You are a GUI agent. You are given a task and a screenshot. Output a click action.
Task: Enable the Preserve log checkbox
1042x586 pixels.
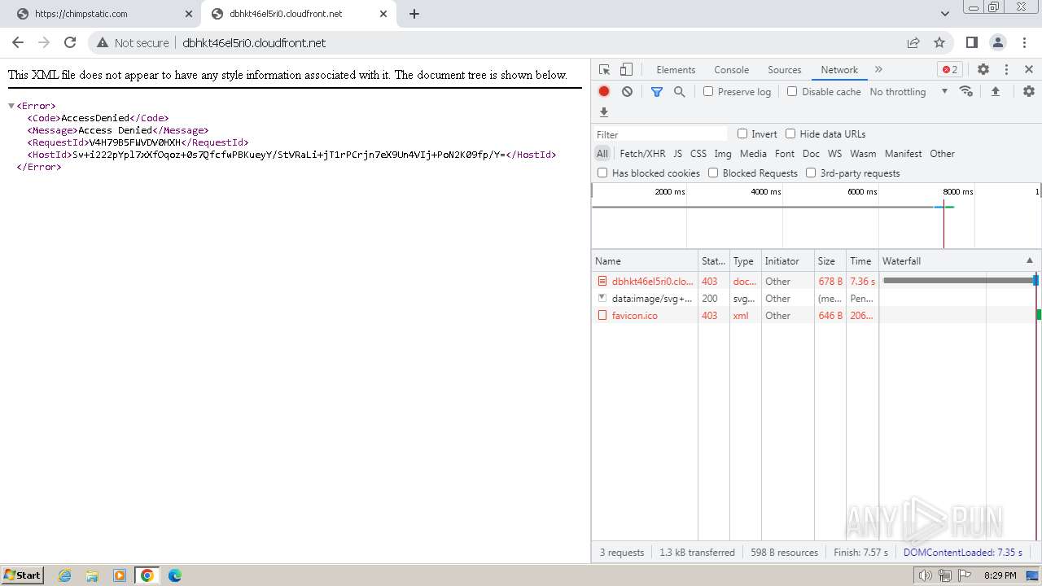point(708,91)
